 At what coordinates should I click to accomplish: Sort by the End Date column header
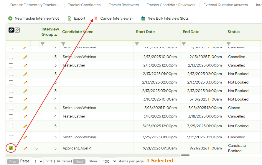point(191,32)
